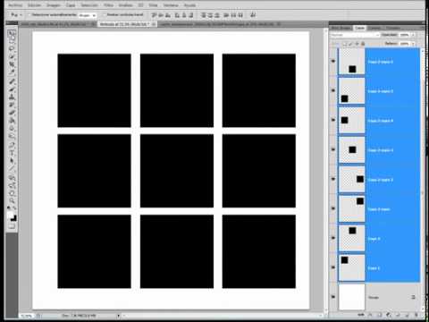Create a new layer group

pos(398,315)
